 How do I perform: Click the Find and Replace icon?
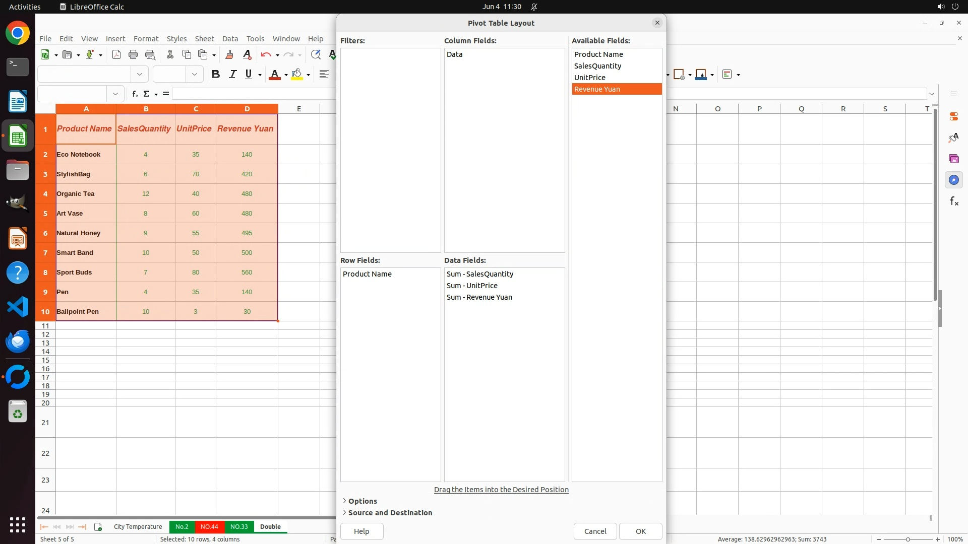point(316,55)
